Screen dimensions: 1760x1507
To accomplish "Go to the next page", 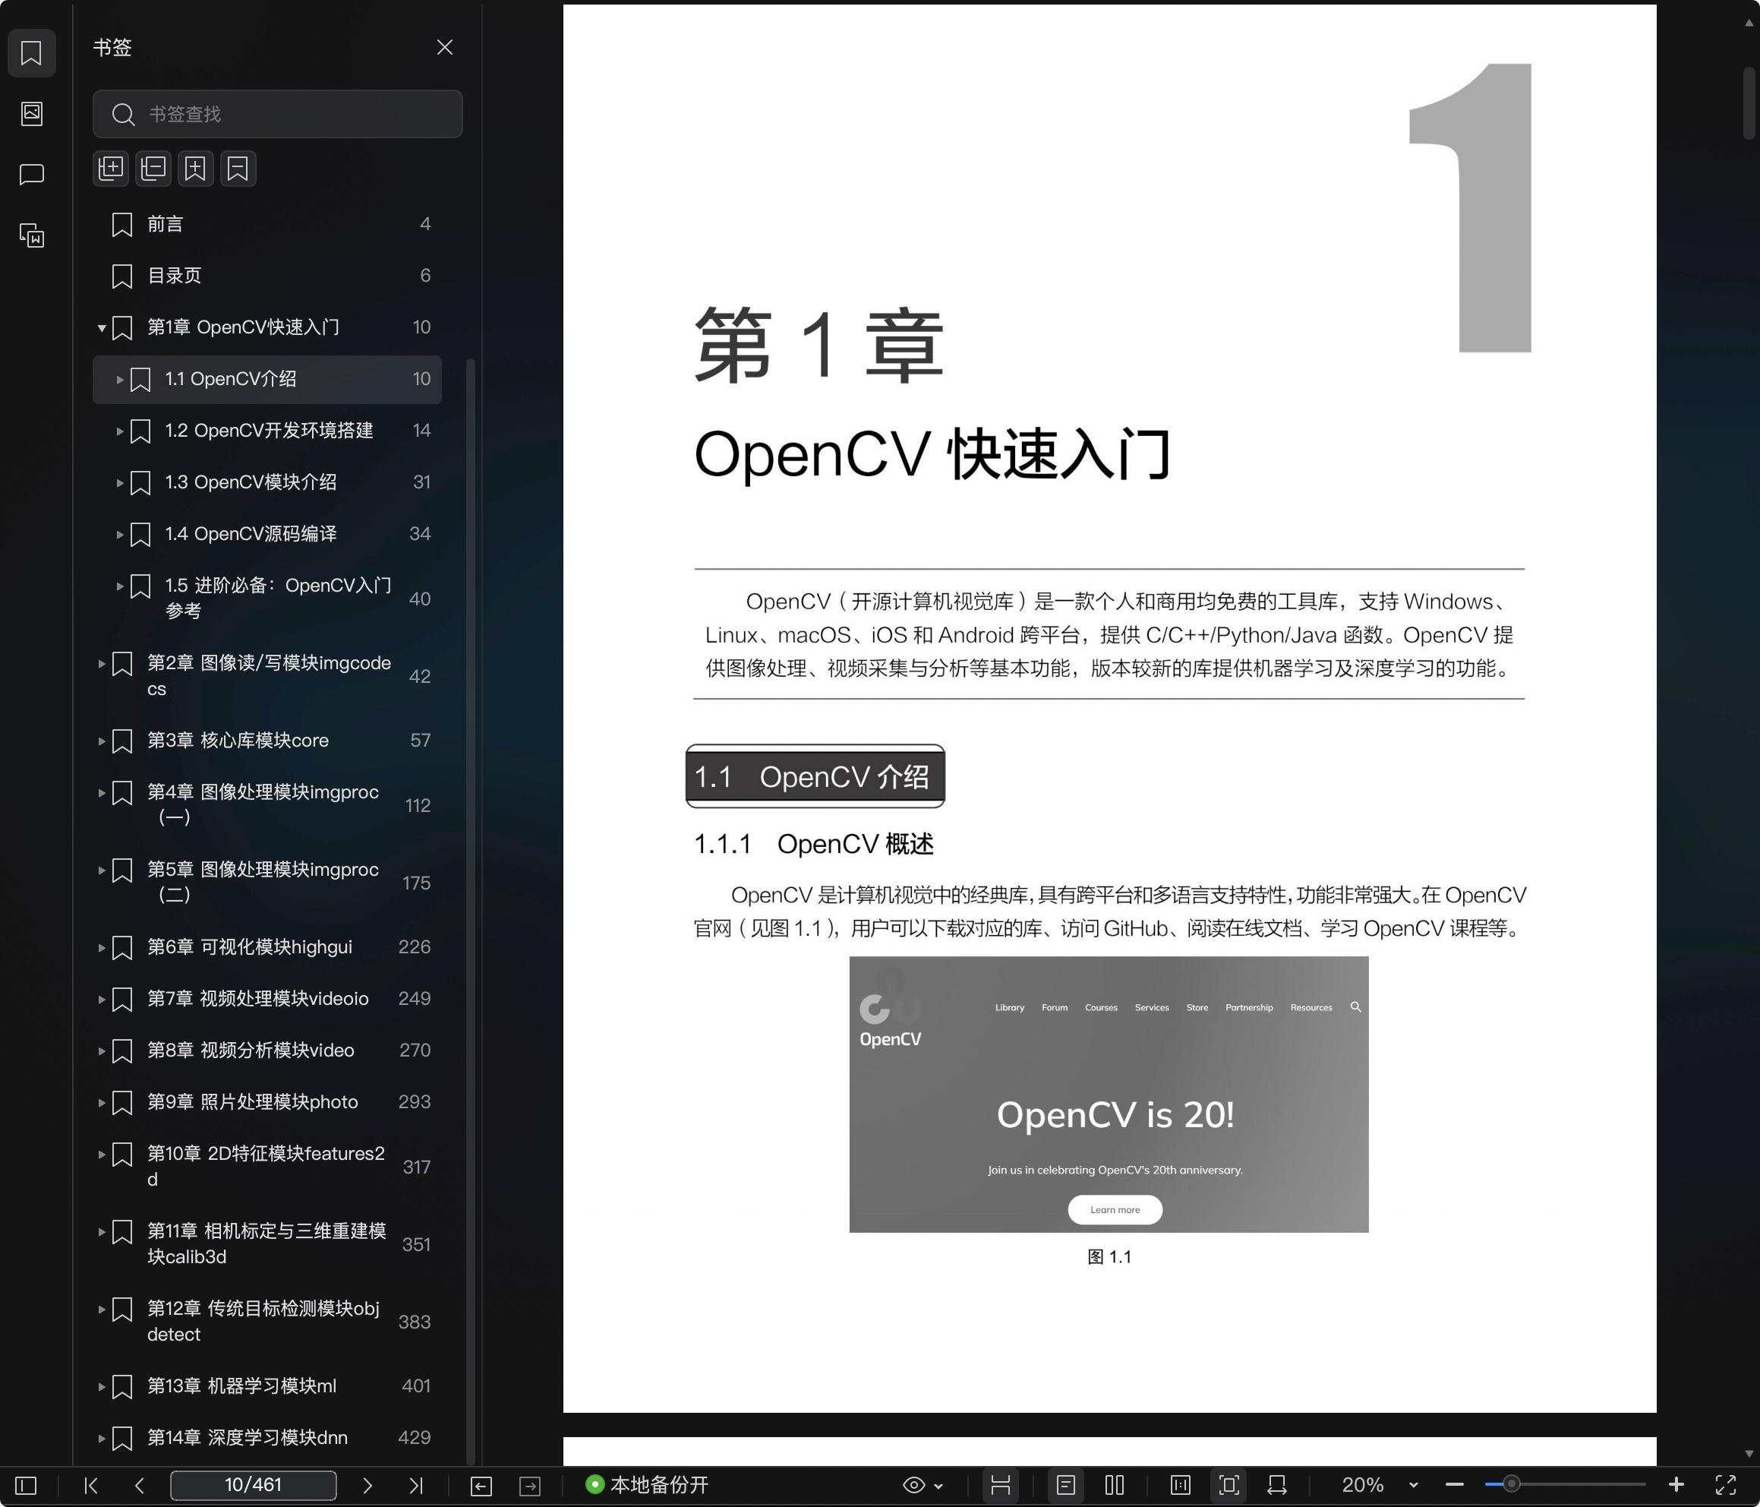I will tap(367, 1485).
